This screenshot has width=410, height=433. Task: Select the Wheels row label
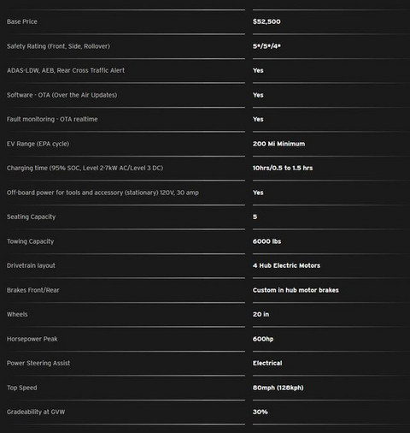point(17,314)
